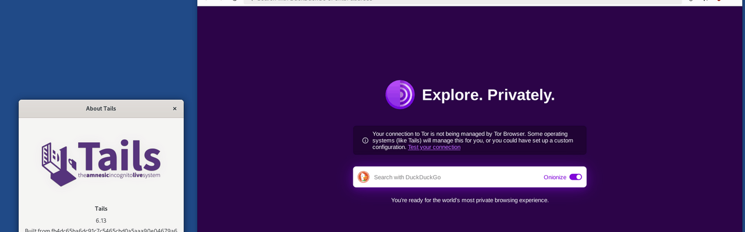
Task: Click the 'Tails' name below the logo
Action: click(101, 208)
